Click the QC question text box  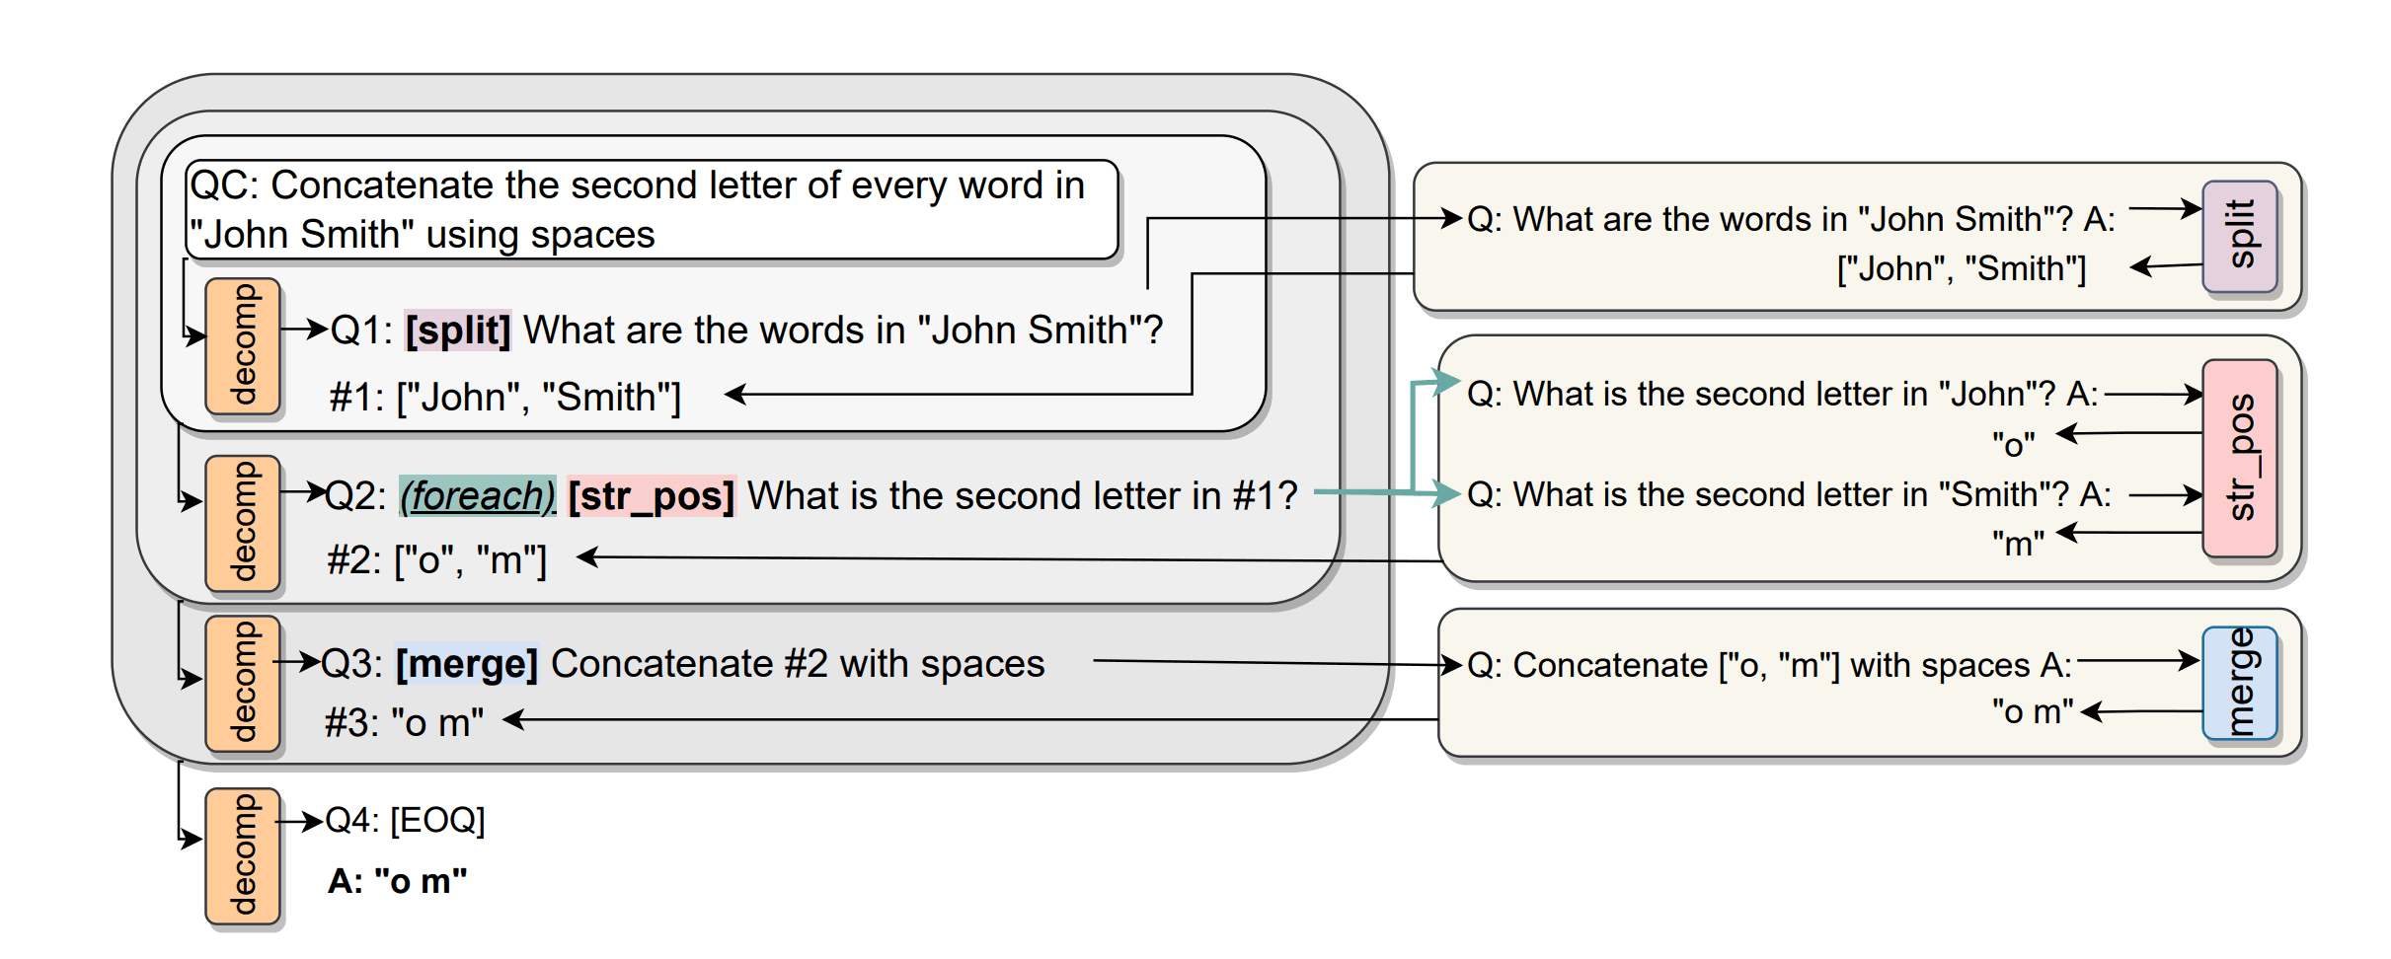652,210
